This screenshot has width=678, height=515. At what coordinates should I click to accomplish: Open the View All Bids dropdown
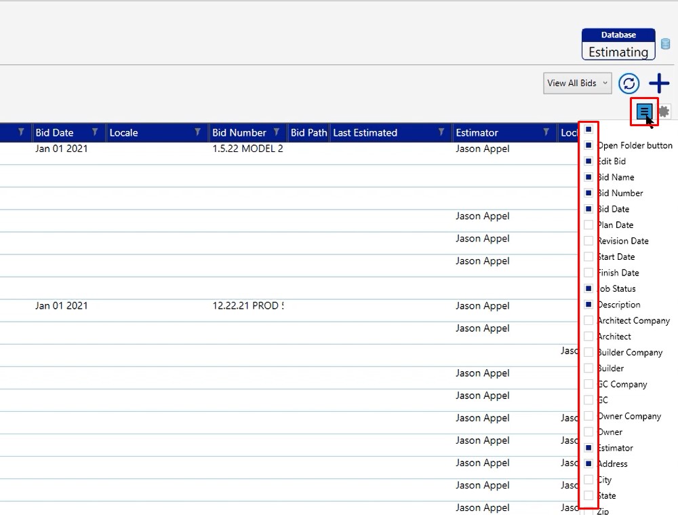(x=577, y=83)
